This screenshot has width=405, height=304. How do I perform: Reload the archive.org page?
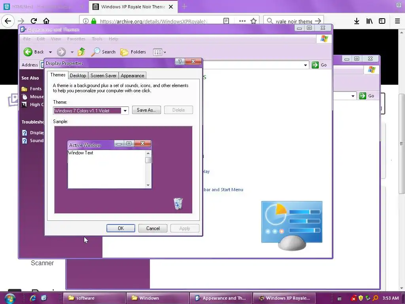pyautogui.click(x=34, y=21)
